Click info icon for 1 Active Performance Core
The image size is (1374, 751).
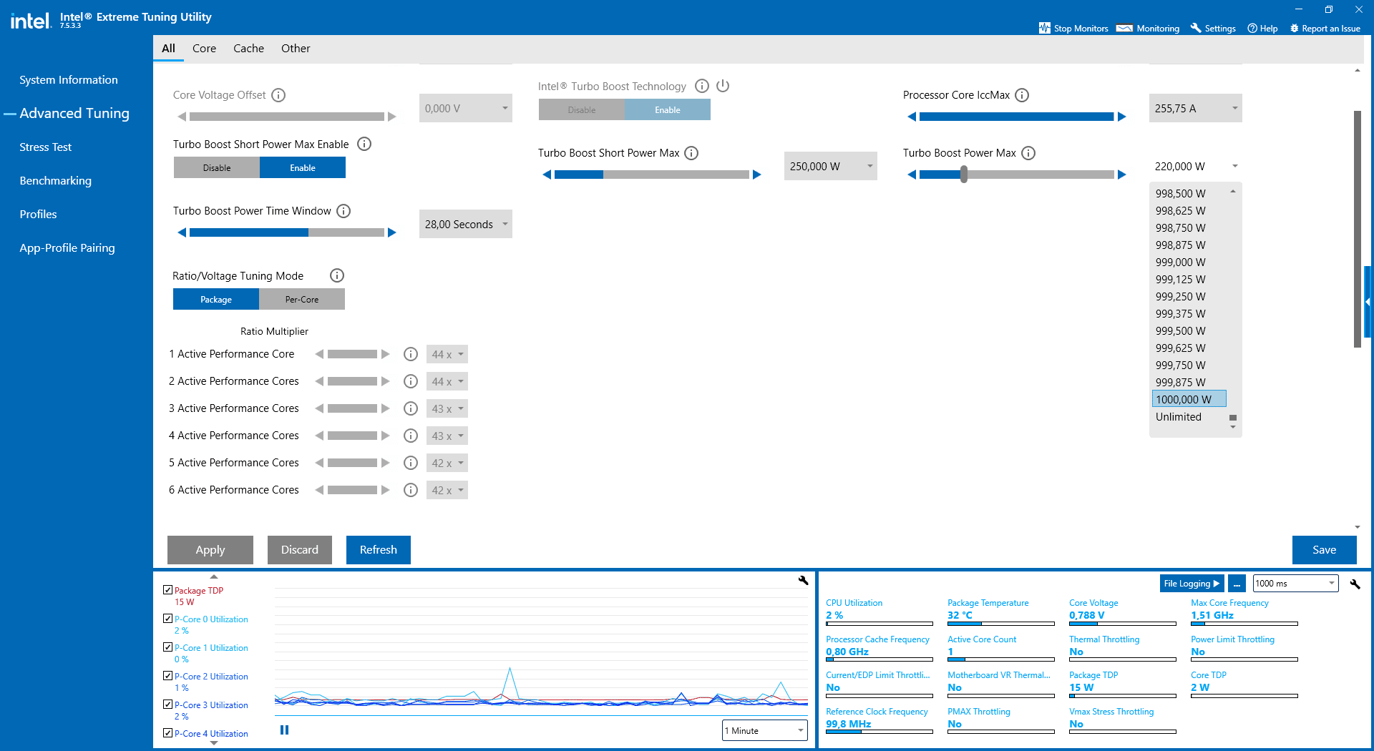pyautogui.click(x=411, y=354)
